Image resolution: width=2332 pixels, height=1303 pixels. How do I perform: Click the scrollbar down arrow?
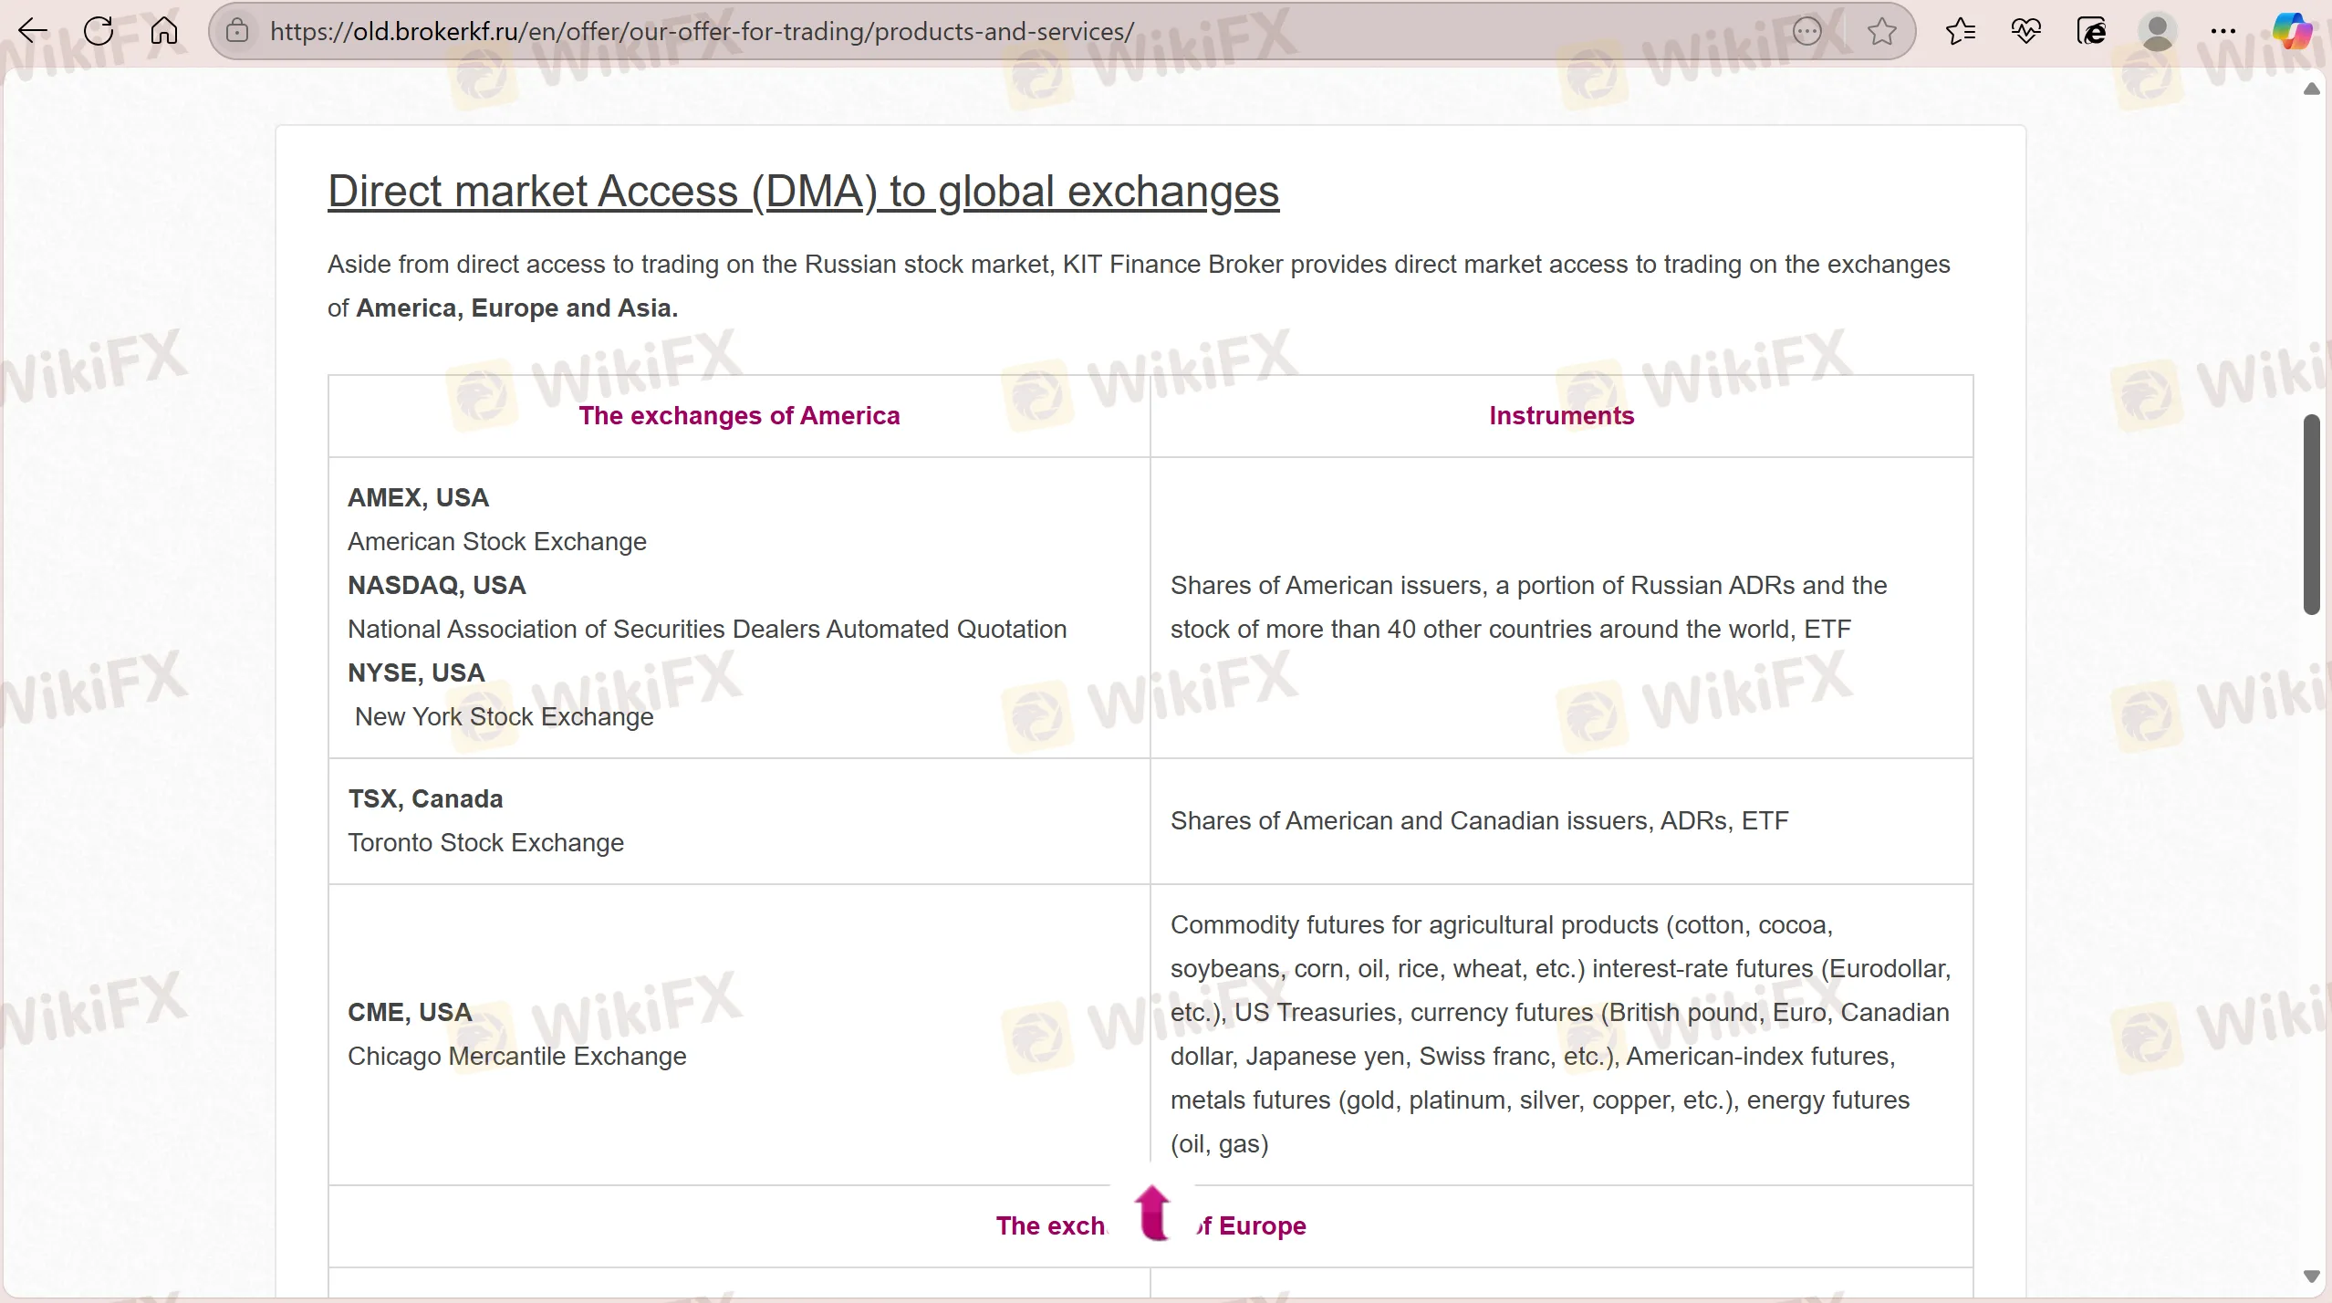click(2311, 1276)
